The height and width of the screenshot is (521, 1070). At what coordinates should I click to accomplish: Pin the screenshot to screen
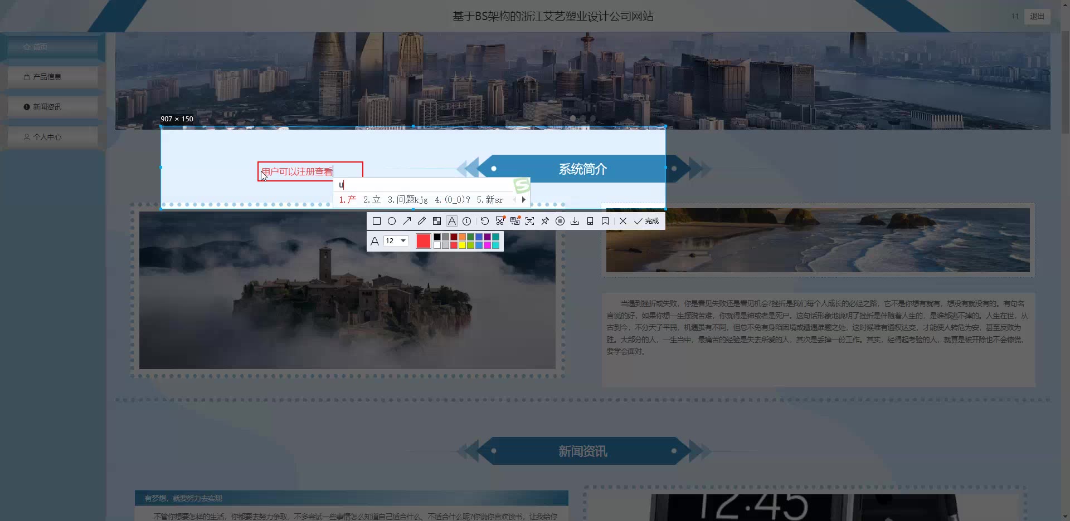(545, 221)
